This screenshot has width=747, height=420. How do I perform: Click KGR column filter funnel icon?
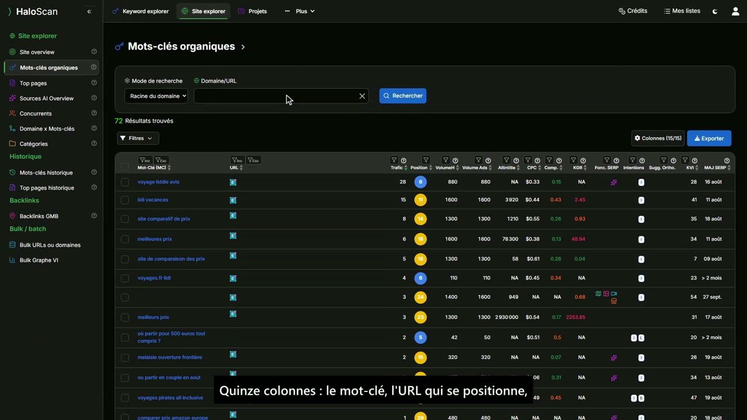[574, 160]
